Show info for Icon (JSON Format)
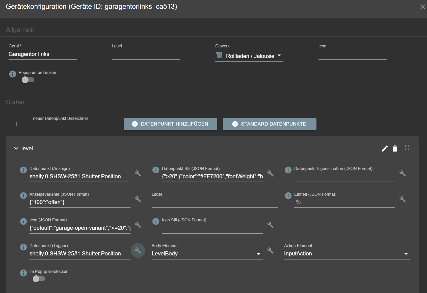This screenshot has width=427, height=293. (23, 221)
